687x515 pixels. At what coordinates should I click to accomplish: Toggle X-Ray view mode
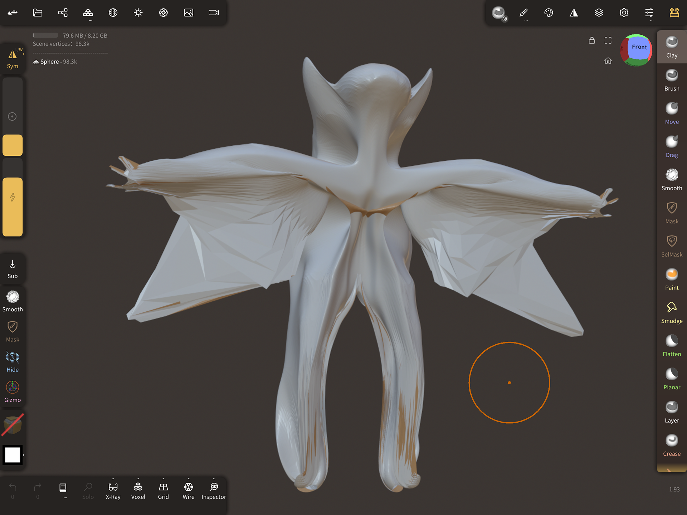coord(113,490)
